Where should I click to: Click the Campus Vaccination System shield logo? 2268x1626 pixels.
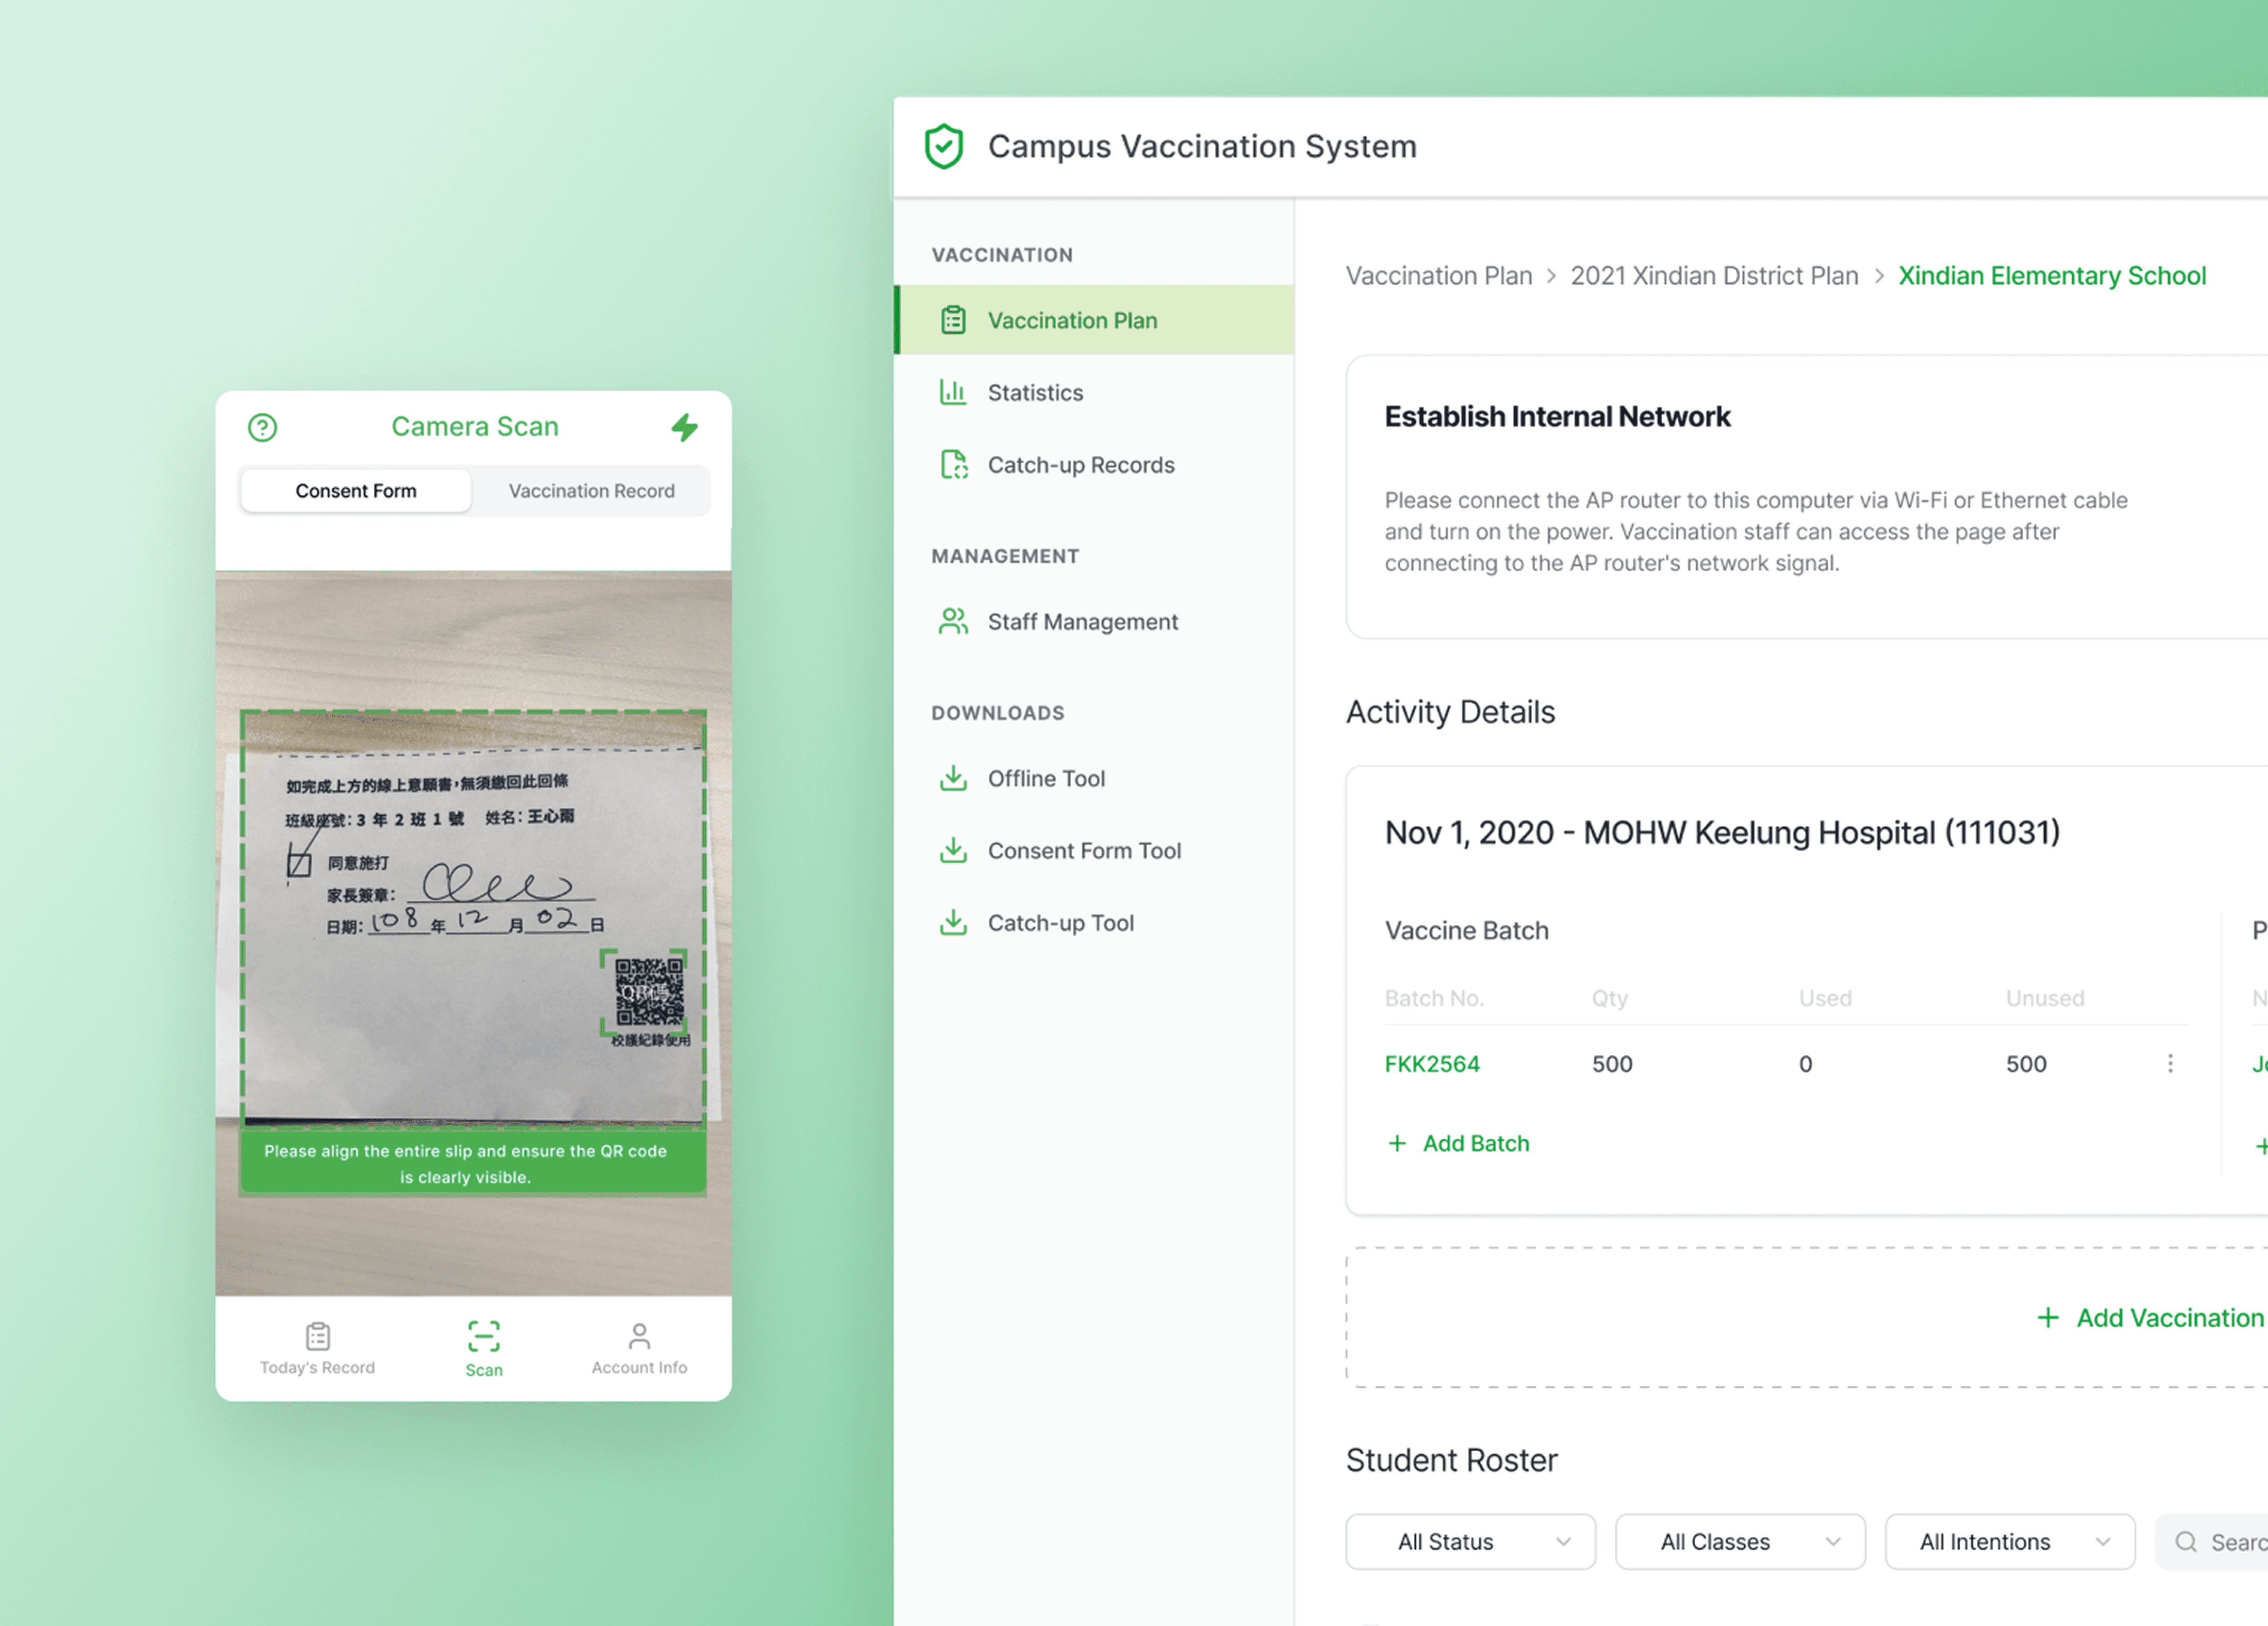click(x=943, y=147)
